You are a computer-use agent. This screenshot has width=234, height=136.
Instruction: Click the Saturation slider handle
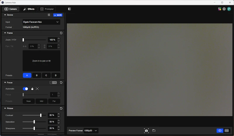(x=34, y=122)
